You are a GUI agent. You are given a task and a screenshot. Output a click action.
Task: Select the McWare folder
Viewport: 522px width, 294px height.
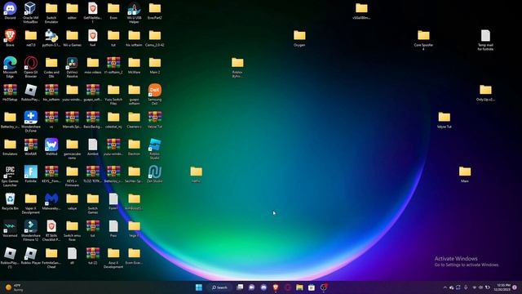[134, 65]
